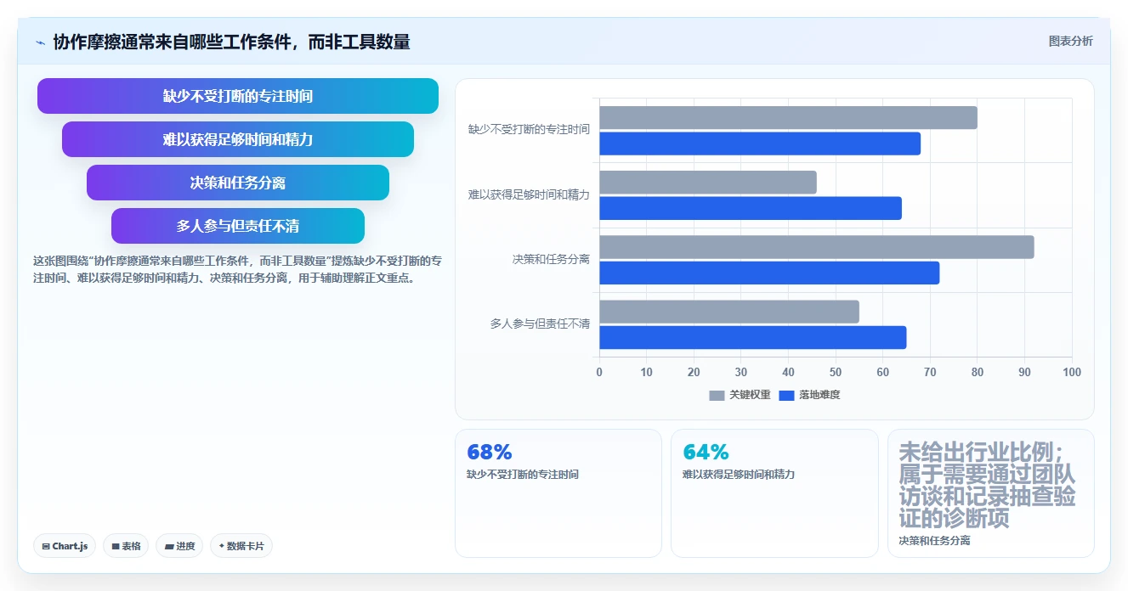Toggle the 落地难度 legend entry
Viewport: 1128px width, 591px height.
809,395
